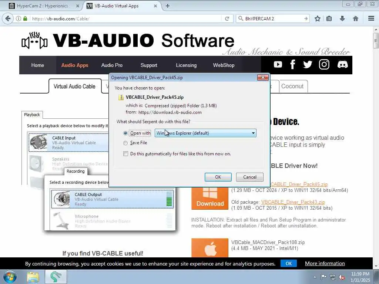This screenshot has height=284, width=379.
Task: Click the green padlock security icon
Action: coord(25,18)
